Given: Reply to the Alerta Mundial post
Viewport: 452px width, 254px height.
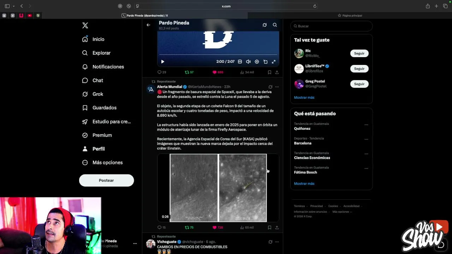Looking at the screenshot, I should click(x=161, y=228).
